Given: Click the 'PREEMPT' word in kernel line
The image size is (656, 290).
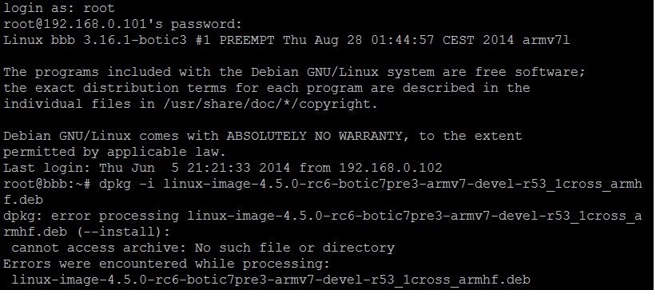Looking at the screenshot, I should [247, 41].
